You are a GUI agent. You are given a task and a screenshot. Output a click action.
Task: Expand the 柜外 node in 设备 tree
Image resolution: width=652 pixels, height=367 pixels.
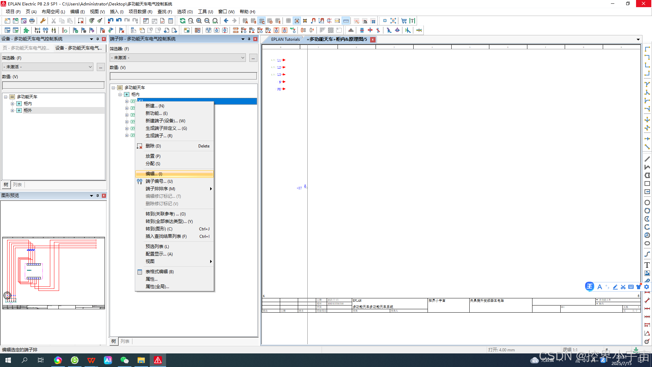(x=13, y=110)
